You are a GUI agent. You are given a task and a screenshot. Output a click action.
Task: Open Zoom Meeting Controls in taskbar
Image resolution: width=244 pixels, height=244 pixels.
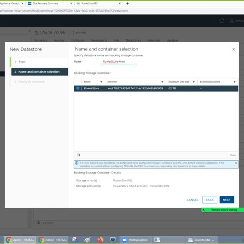[136, 240]
